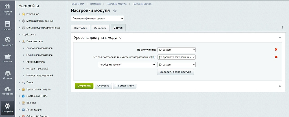289x117 pixels.
Task: Remove the По умолчанию access row
Action: pyautogui.click(x=276, y=49)
